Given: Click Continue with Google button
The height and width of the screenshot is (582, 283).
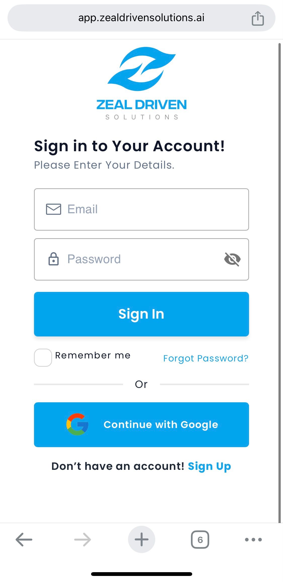Looking at the screenshot, I should tap(141, 425).
